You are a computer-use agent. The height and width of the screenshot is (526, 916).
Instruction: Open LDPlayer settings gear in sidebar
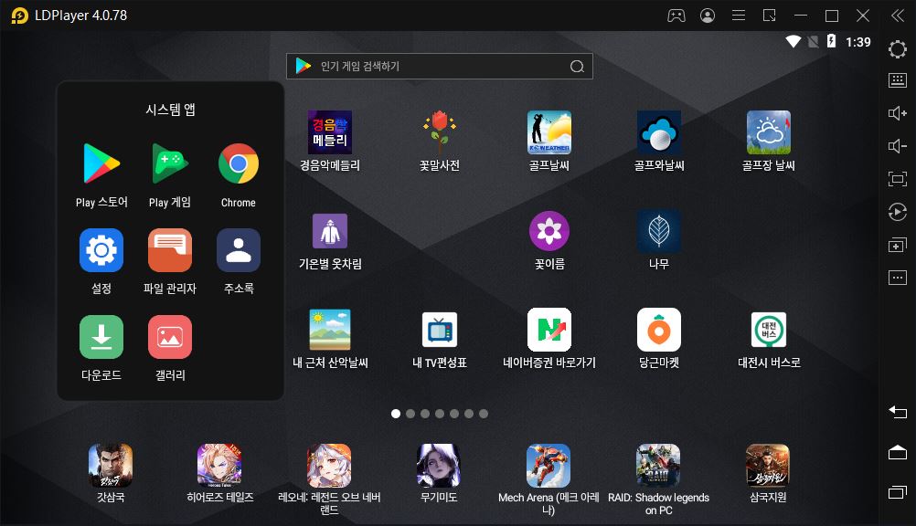tap(897, 50)
